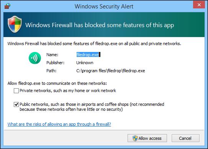Click the highlighted filedrop.exe name field

coord(88,55)
